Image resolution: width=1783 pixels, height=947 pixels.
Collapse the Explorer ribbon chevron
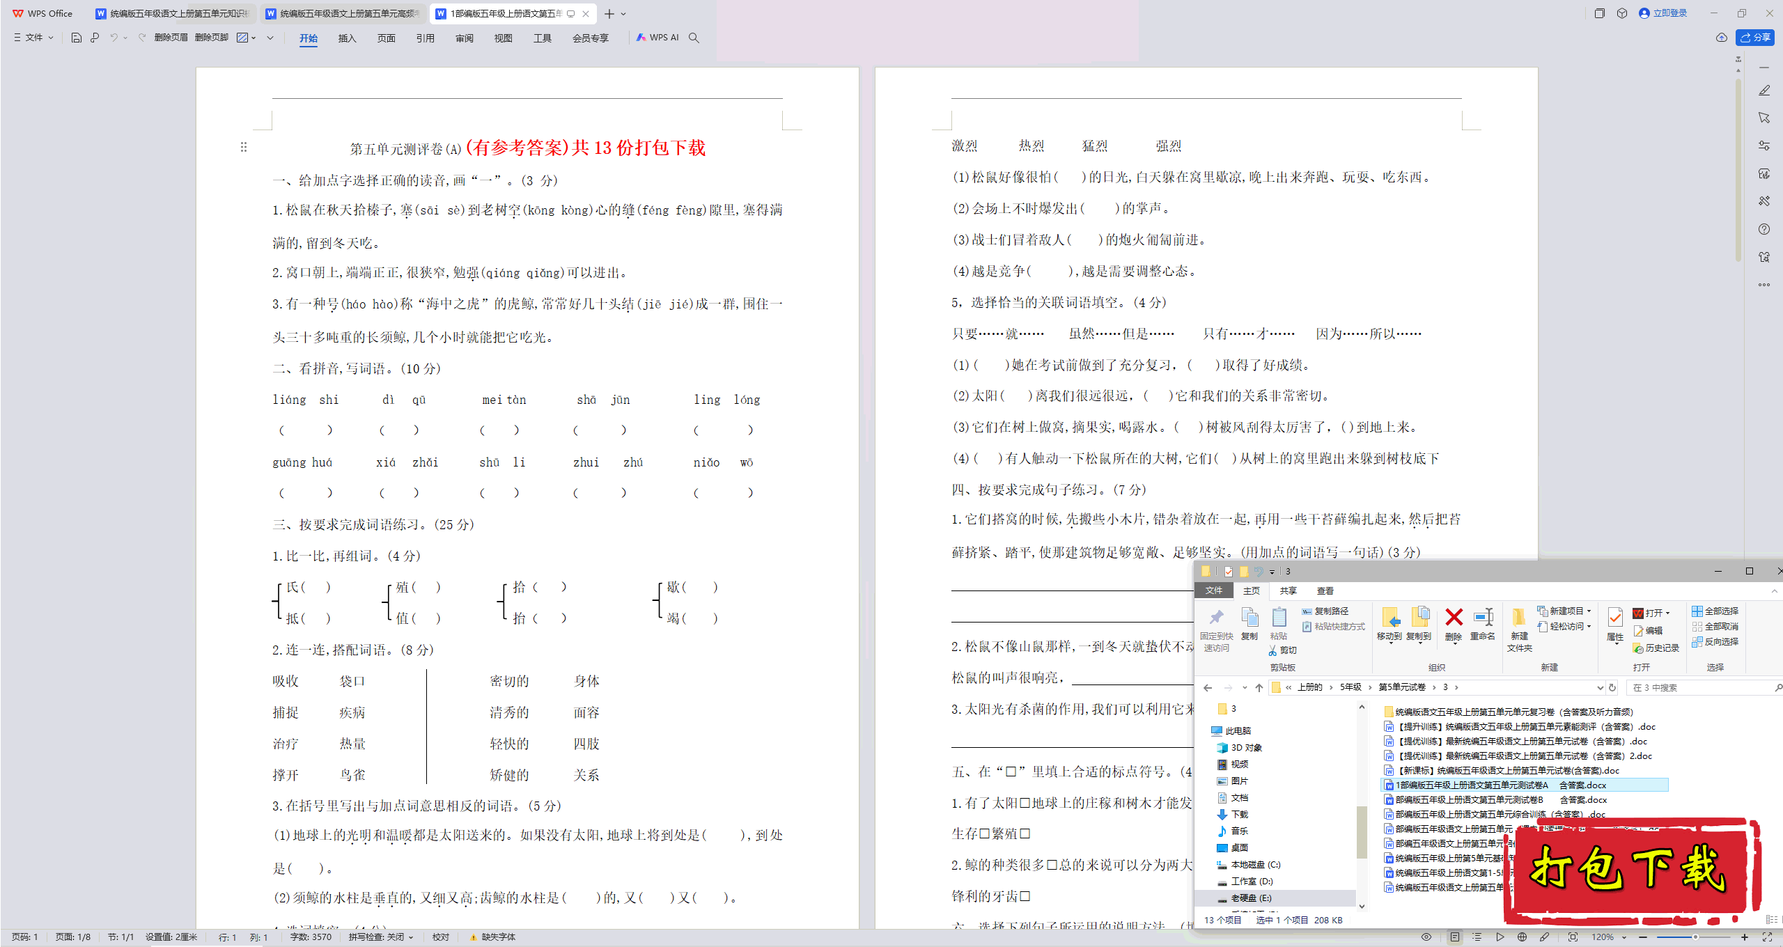point(1774,591)
